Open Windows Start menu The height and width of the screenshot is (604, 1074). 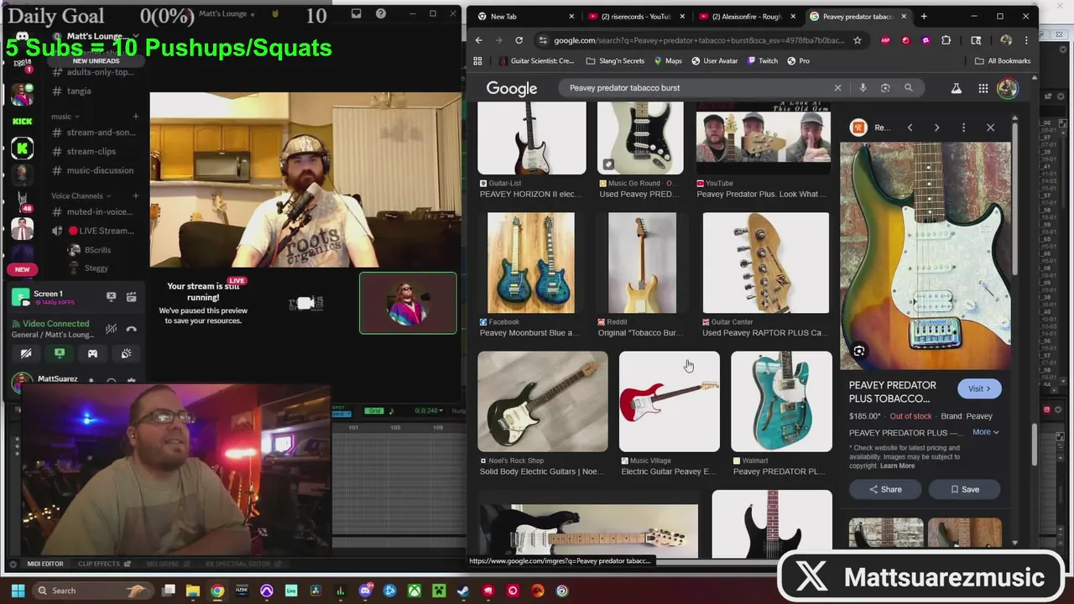click(x=18, y=591)
